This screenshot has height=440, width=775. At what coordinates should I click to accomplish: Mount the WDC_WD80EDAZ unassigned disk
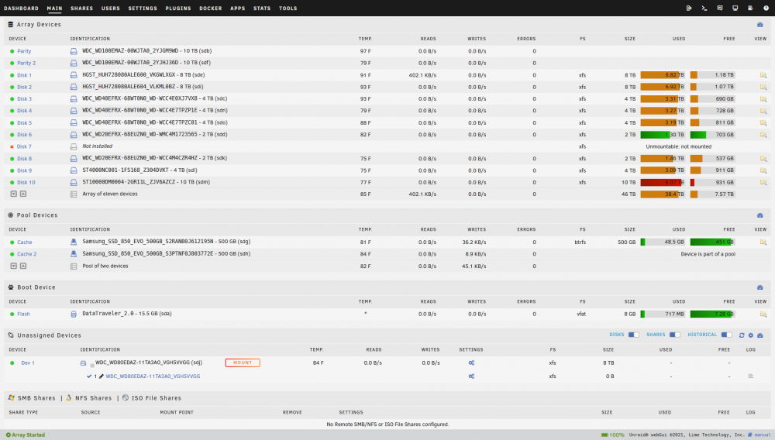coord(243,363)
